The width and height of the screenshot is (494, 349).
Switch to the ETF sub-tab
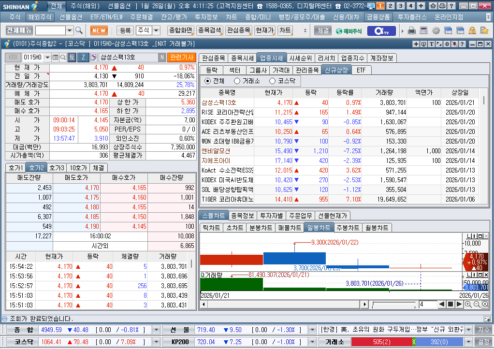tap(361, 70)
